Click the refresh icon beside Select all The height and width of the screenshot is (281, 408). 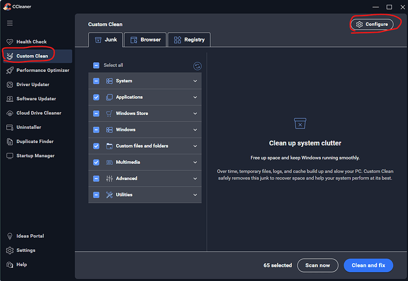(197, 66)
